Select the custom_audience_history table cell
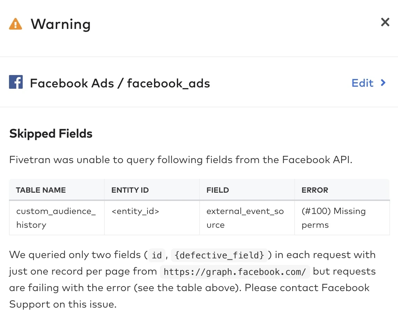398x321 pixels. point(56,218)
